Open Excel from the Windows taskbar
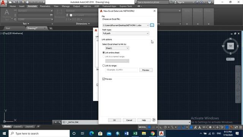 pyautogui.click(x=135, y=134)
